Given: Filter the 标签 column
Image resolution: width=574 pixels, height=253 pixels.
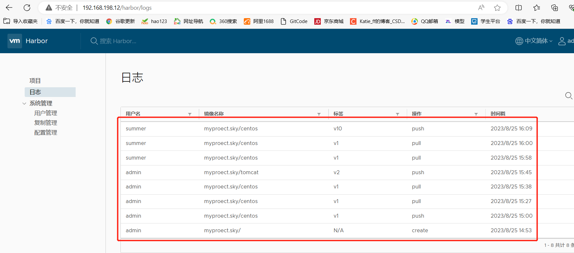Looking at the screenshot, I should coord(398,114).
